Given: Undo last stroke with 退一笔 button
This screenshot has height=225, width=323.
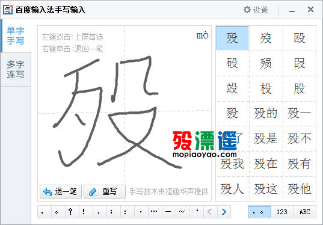Looking at the screenshot, I should pyautogui.click(x=61, y=192).
